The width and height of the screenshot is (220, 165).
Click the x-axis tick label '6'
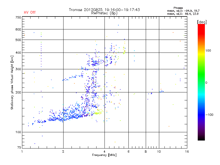[128, 152]
